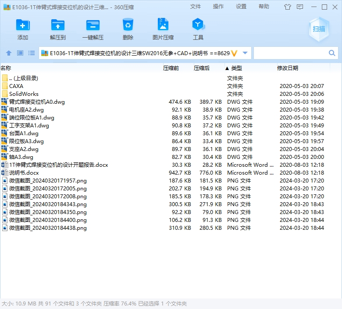
Task: Click the 2020-05-03 20:07 date cell
Action: click(x=302, y=86)
